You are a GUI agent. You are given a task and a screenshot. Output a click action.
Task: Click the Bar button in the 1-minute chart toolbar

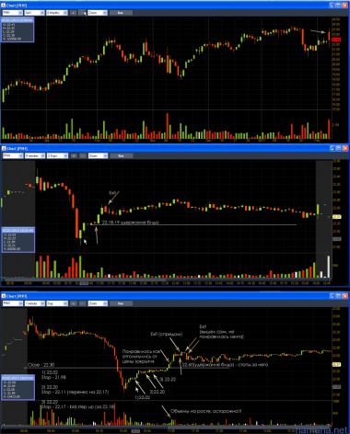point(121,303)
